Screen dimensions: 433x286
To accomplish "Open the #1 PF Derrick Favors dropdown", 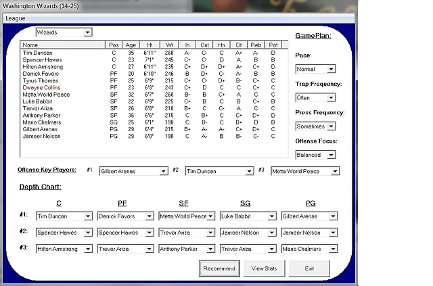I will point(125,216).
